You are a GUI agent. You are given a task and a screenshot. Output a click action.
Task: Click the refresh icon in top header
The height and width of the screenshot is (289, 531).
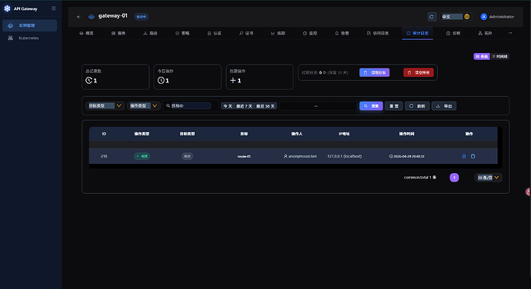pyautogui.click(x=432, y=17)
